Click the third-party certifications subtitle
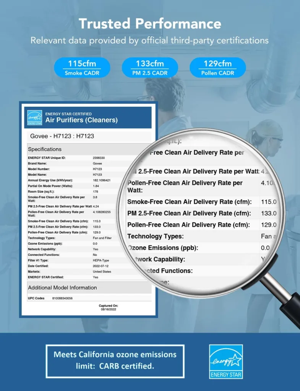 (x=150, y=40)
